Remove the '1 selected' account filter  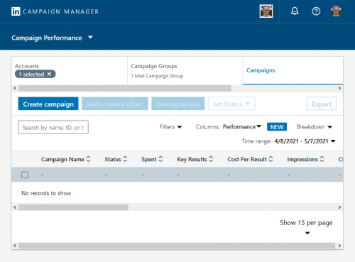pos(49,74)
